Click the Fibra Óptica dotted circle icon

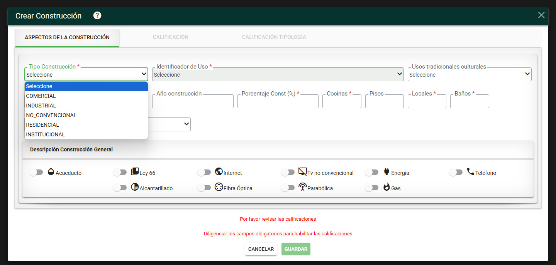[x=219, y=187]
